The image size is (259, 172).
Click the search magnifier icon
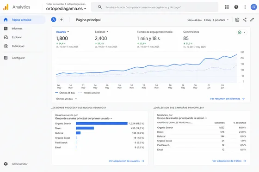point(100,7)
